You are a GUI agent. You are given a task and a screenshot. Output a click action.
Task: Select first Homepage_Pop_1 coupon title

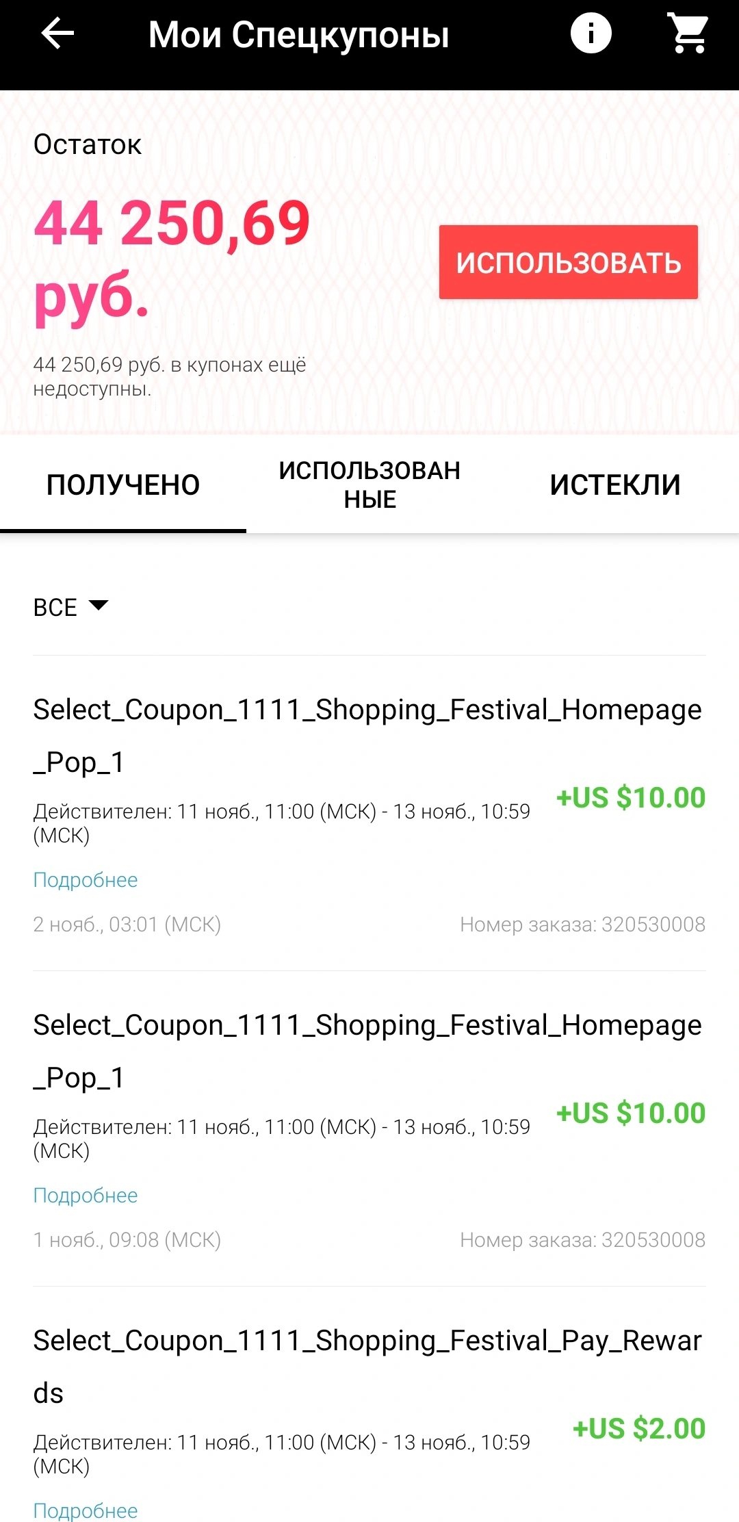[x=367, y=736]
